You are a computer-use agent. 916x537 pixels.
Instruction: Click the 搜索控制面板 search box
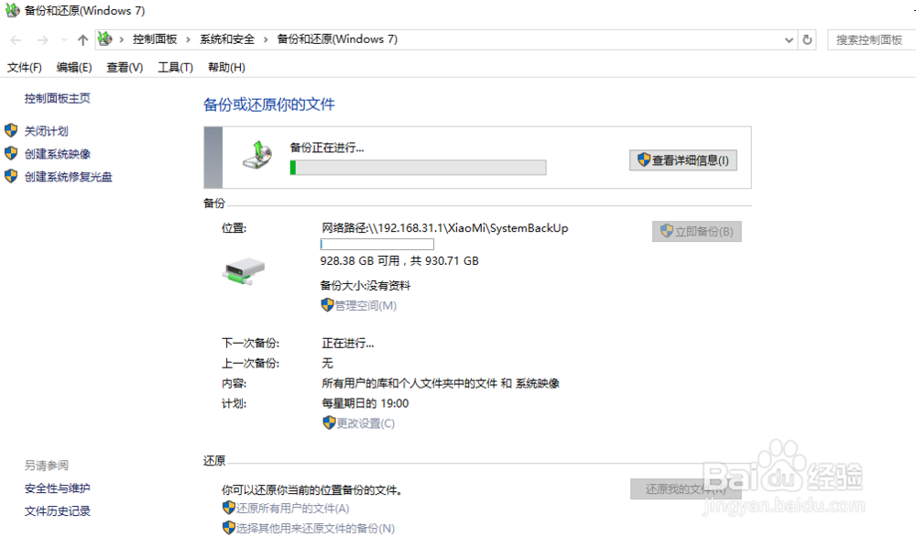870,39
